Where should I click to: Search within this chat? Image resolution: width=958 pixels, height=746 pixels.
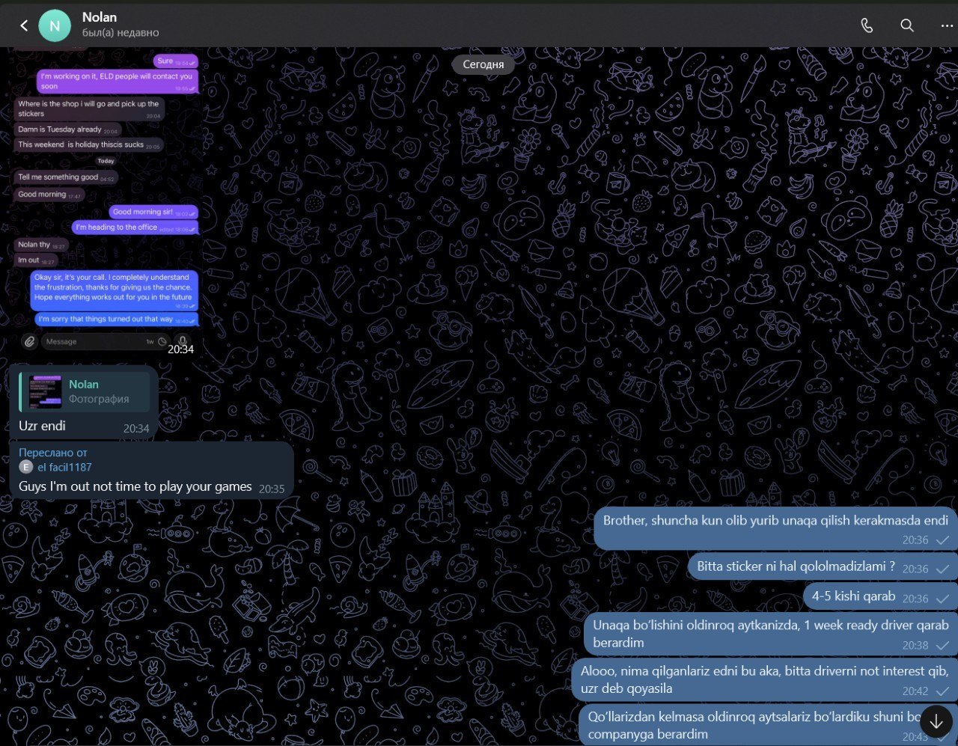pos(907,25)
